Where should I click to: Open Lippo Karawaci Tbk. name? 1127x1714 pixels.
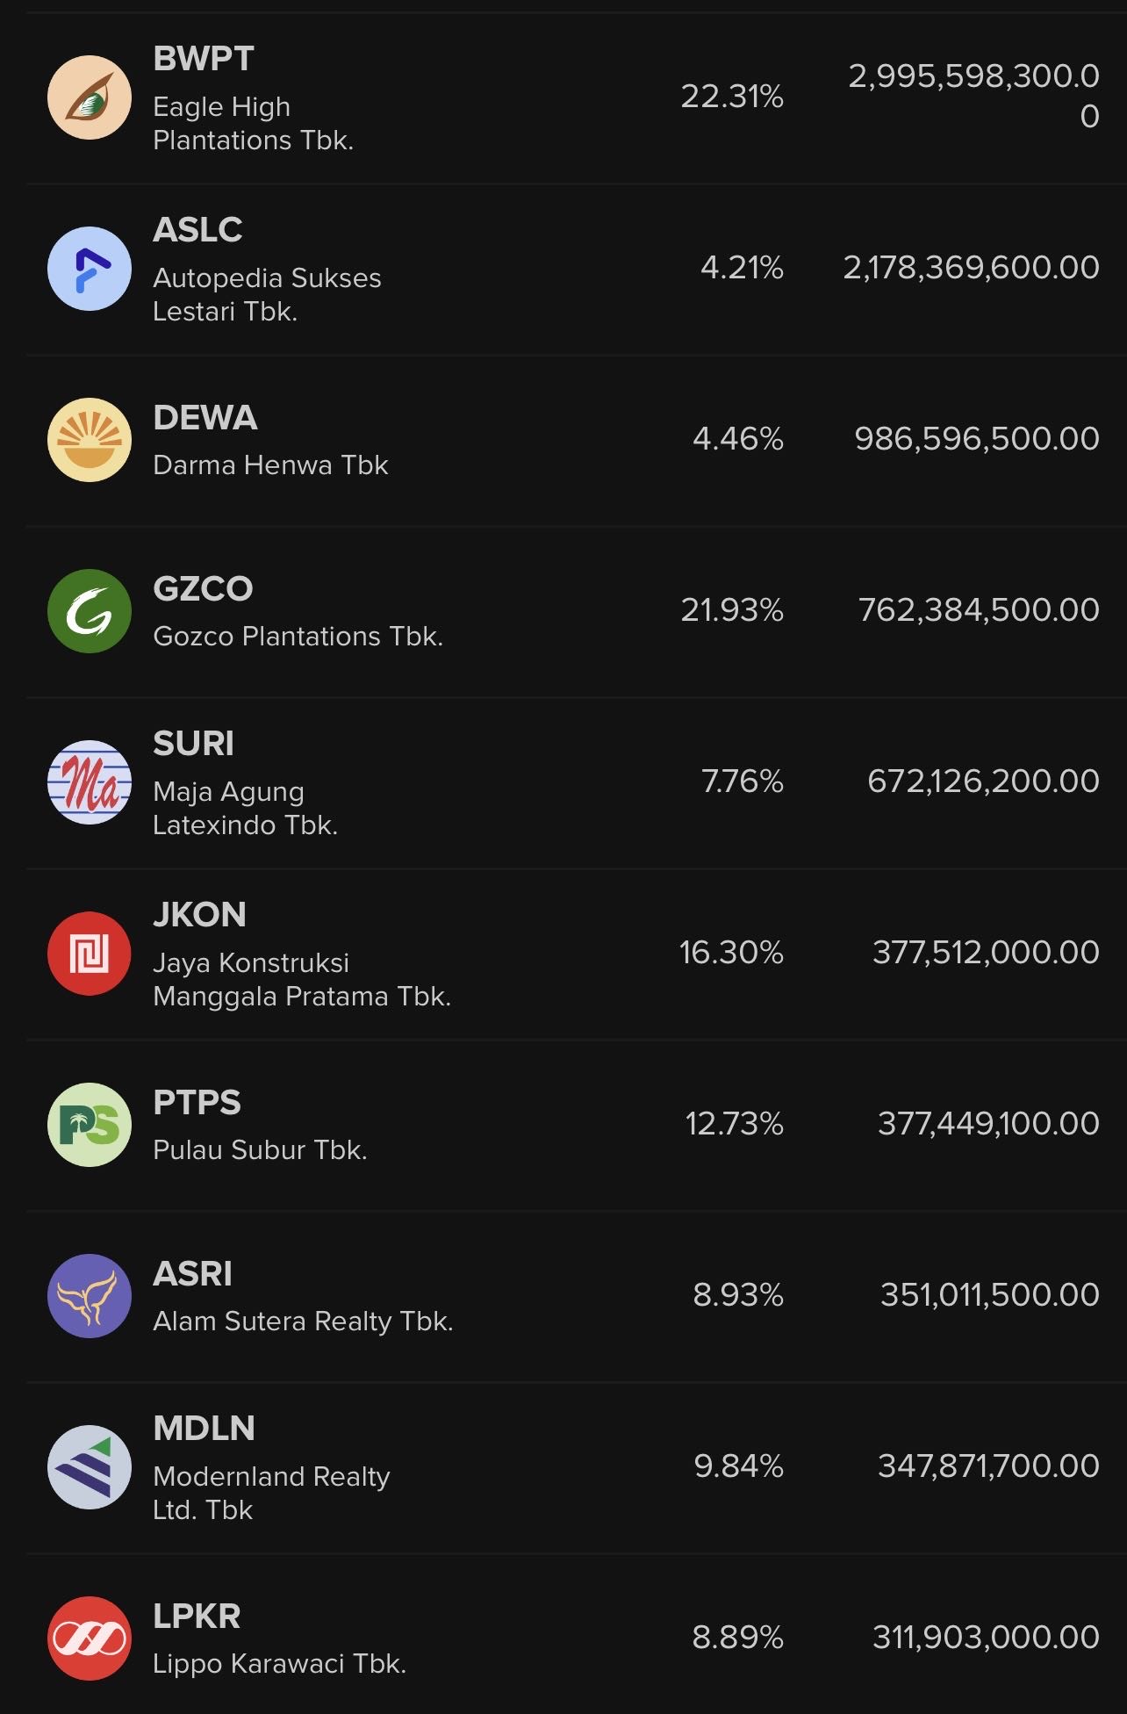(x=279, y=1663)
